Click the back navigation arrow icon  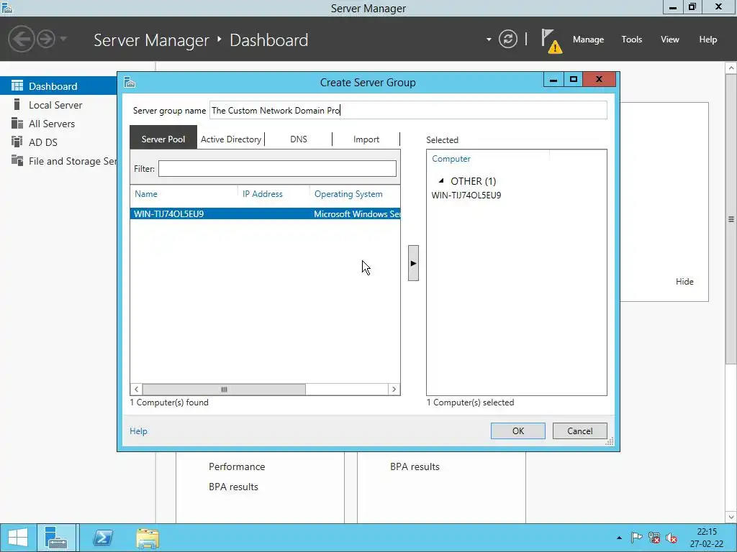21,39
